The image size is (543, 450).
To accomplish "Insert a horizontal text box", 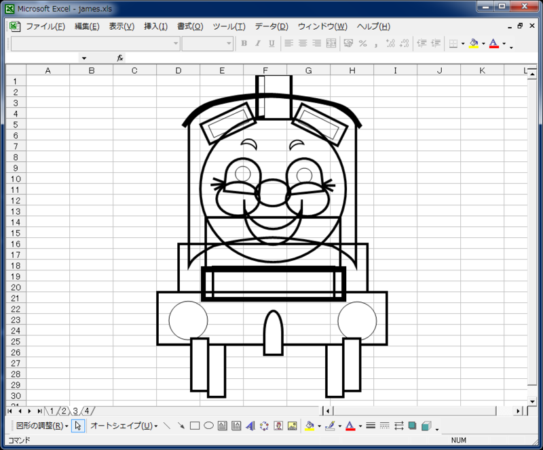I will (223, 426).
